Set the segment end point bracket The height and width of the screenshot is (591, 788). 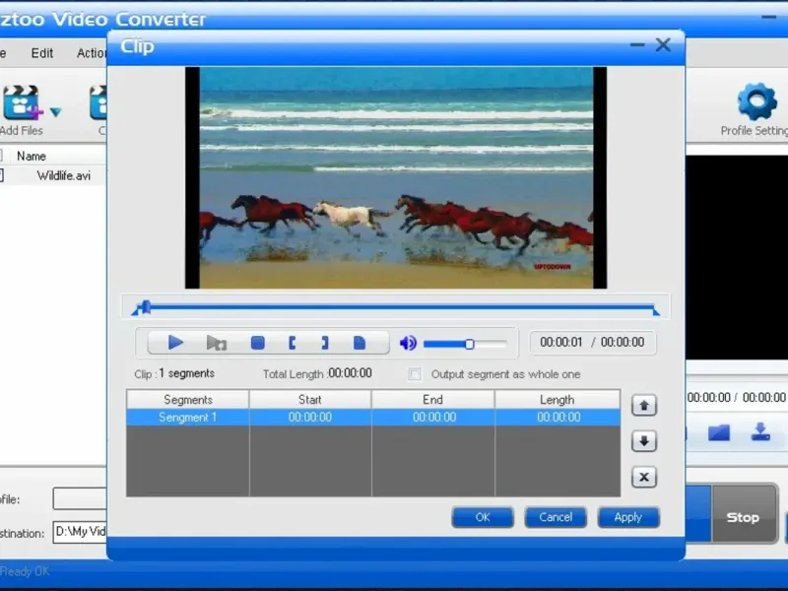(325, 343)
